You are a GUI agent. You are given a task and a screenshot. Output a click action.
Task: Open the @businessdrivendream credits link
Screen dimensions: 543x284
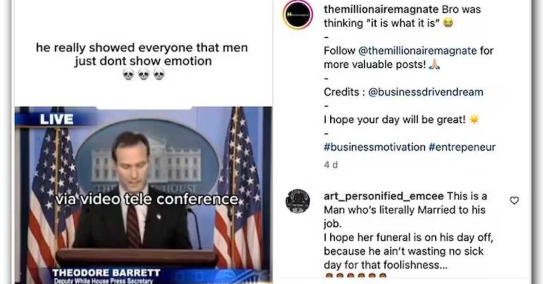pyautogui.click(x=426, y=92)
